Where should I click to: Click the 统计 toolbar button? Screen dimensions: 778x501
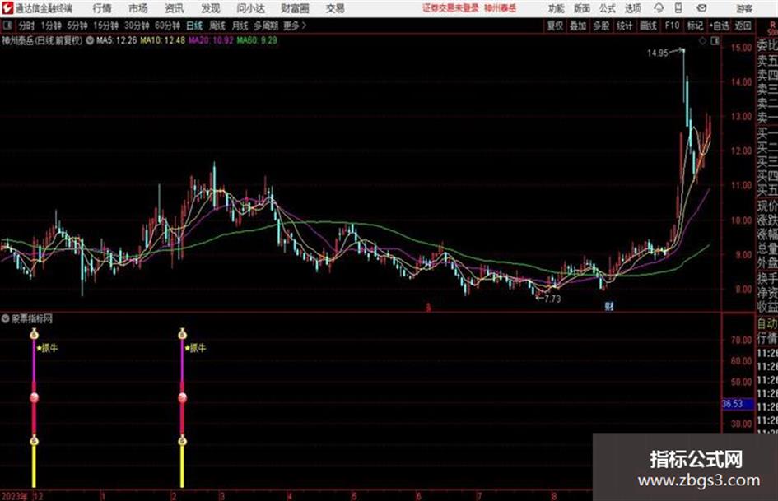point(624,26)
